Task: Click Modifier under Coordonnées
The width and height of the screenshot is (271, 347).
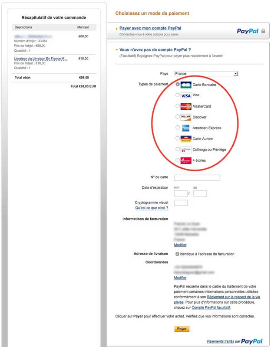Action: click(180, 278)
